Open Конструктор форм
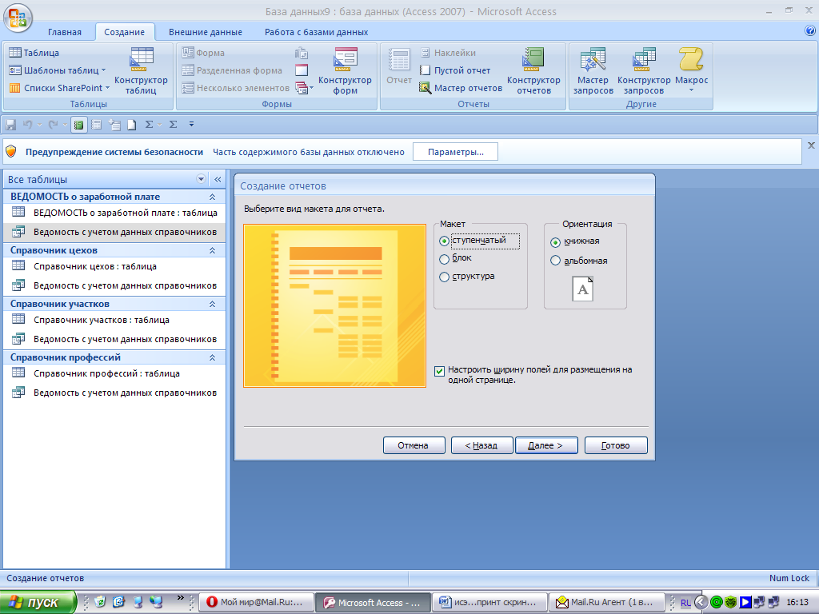 coord(345,70)
